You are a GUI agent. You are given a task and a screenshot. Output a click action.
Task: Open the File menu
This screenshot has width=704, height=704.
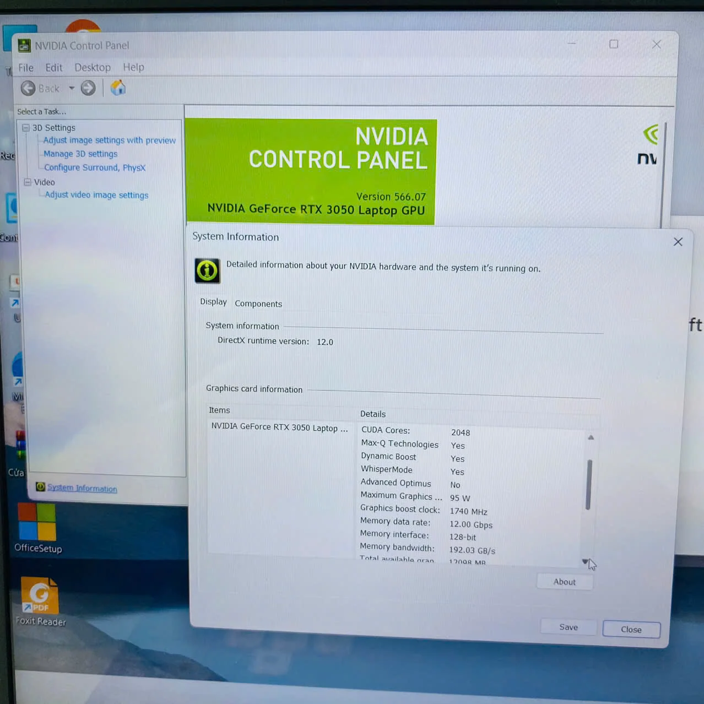click(26, 67)
